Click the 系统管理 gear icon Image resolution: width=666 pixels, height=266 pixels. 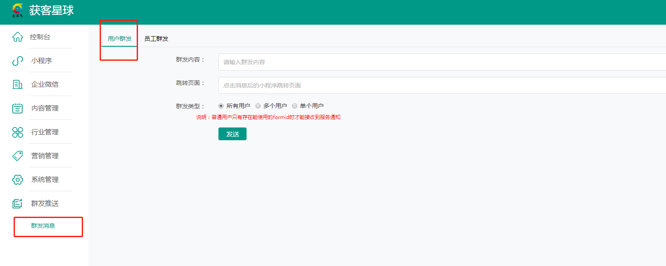coord(17,180)
